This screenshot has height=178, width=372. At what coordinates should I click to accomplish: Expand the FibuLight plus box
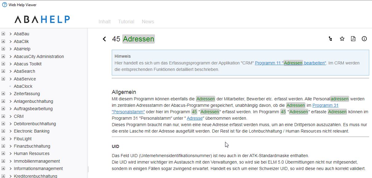coord(3,139)
